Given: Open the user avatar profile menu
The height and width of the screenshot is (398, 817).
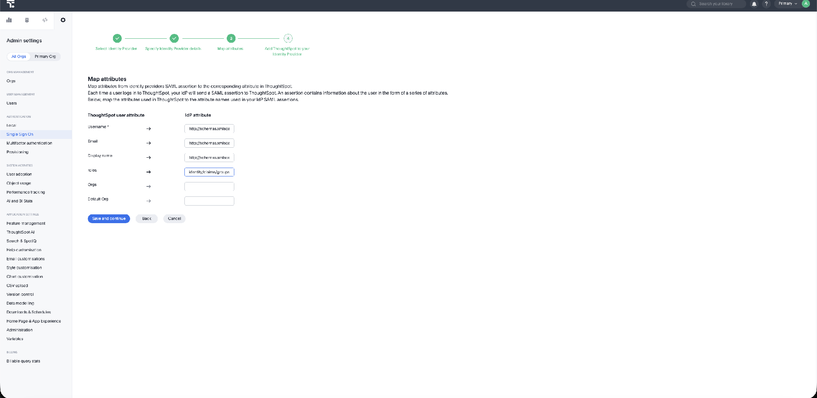Looking at the screenshot, I should pos(806,4).
